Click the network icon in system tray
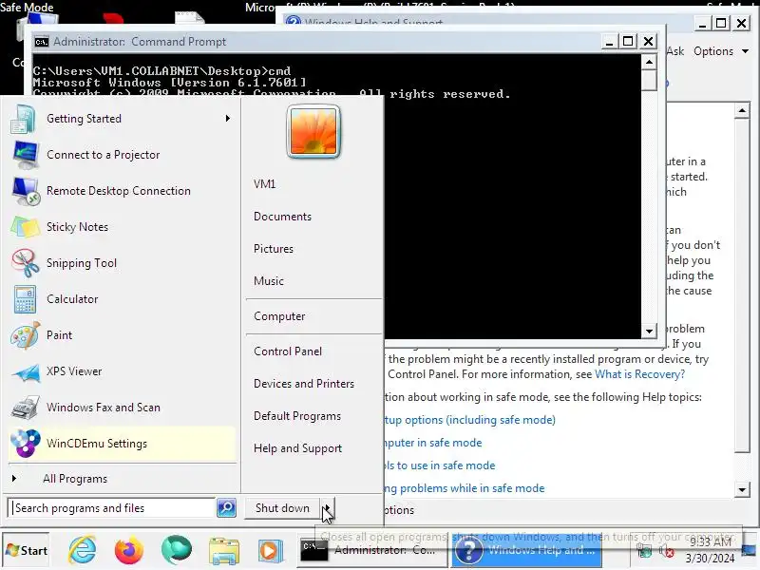The height and width of the screenshot is (570, 760). (x=644, y=551)
